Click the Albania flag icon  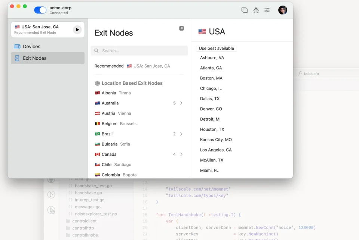(97, 93)
